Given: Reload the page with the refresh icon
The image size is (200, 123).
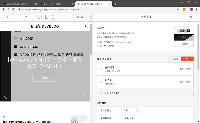Looking at the screenshot, I should tap(13, 9).
